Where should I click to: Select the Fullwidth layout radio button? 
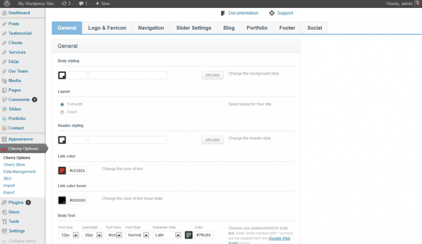tap(62, 104)
